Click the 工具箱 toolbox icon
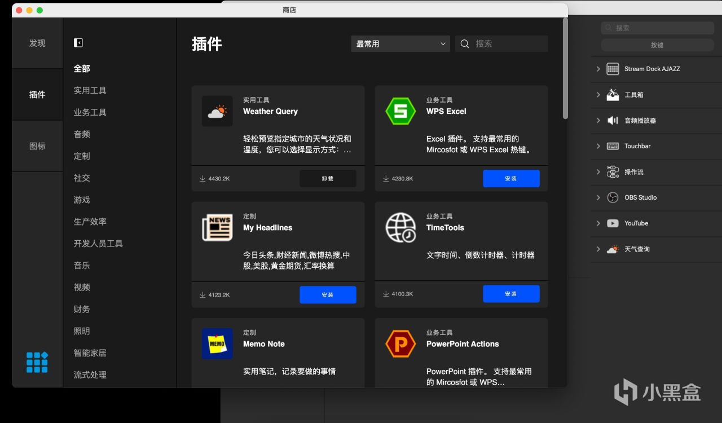The image size is (722, 423). click(613, 95)
